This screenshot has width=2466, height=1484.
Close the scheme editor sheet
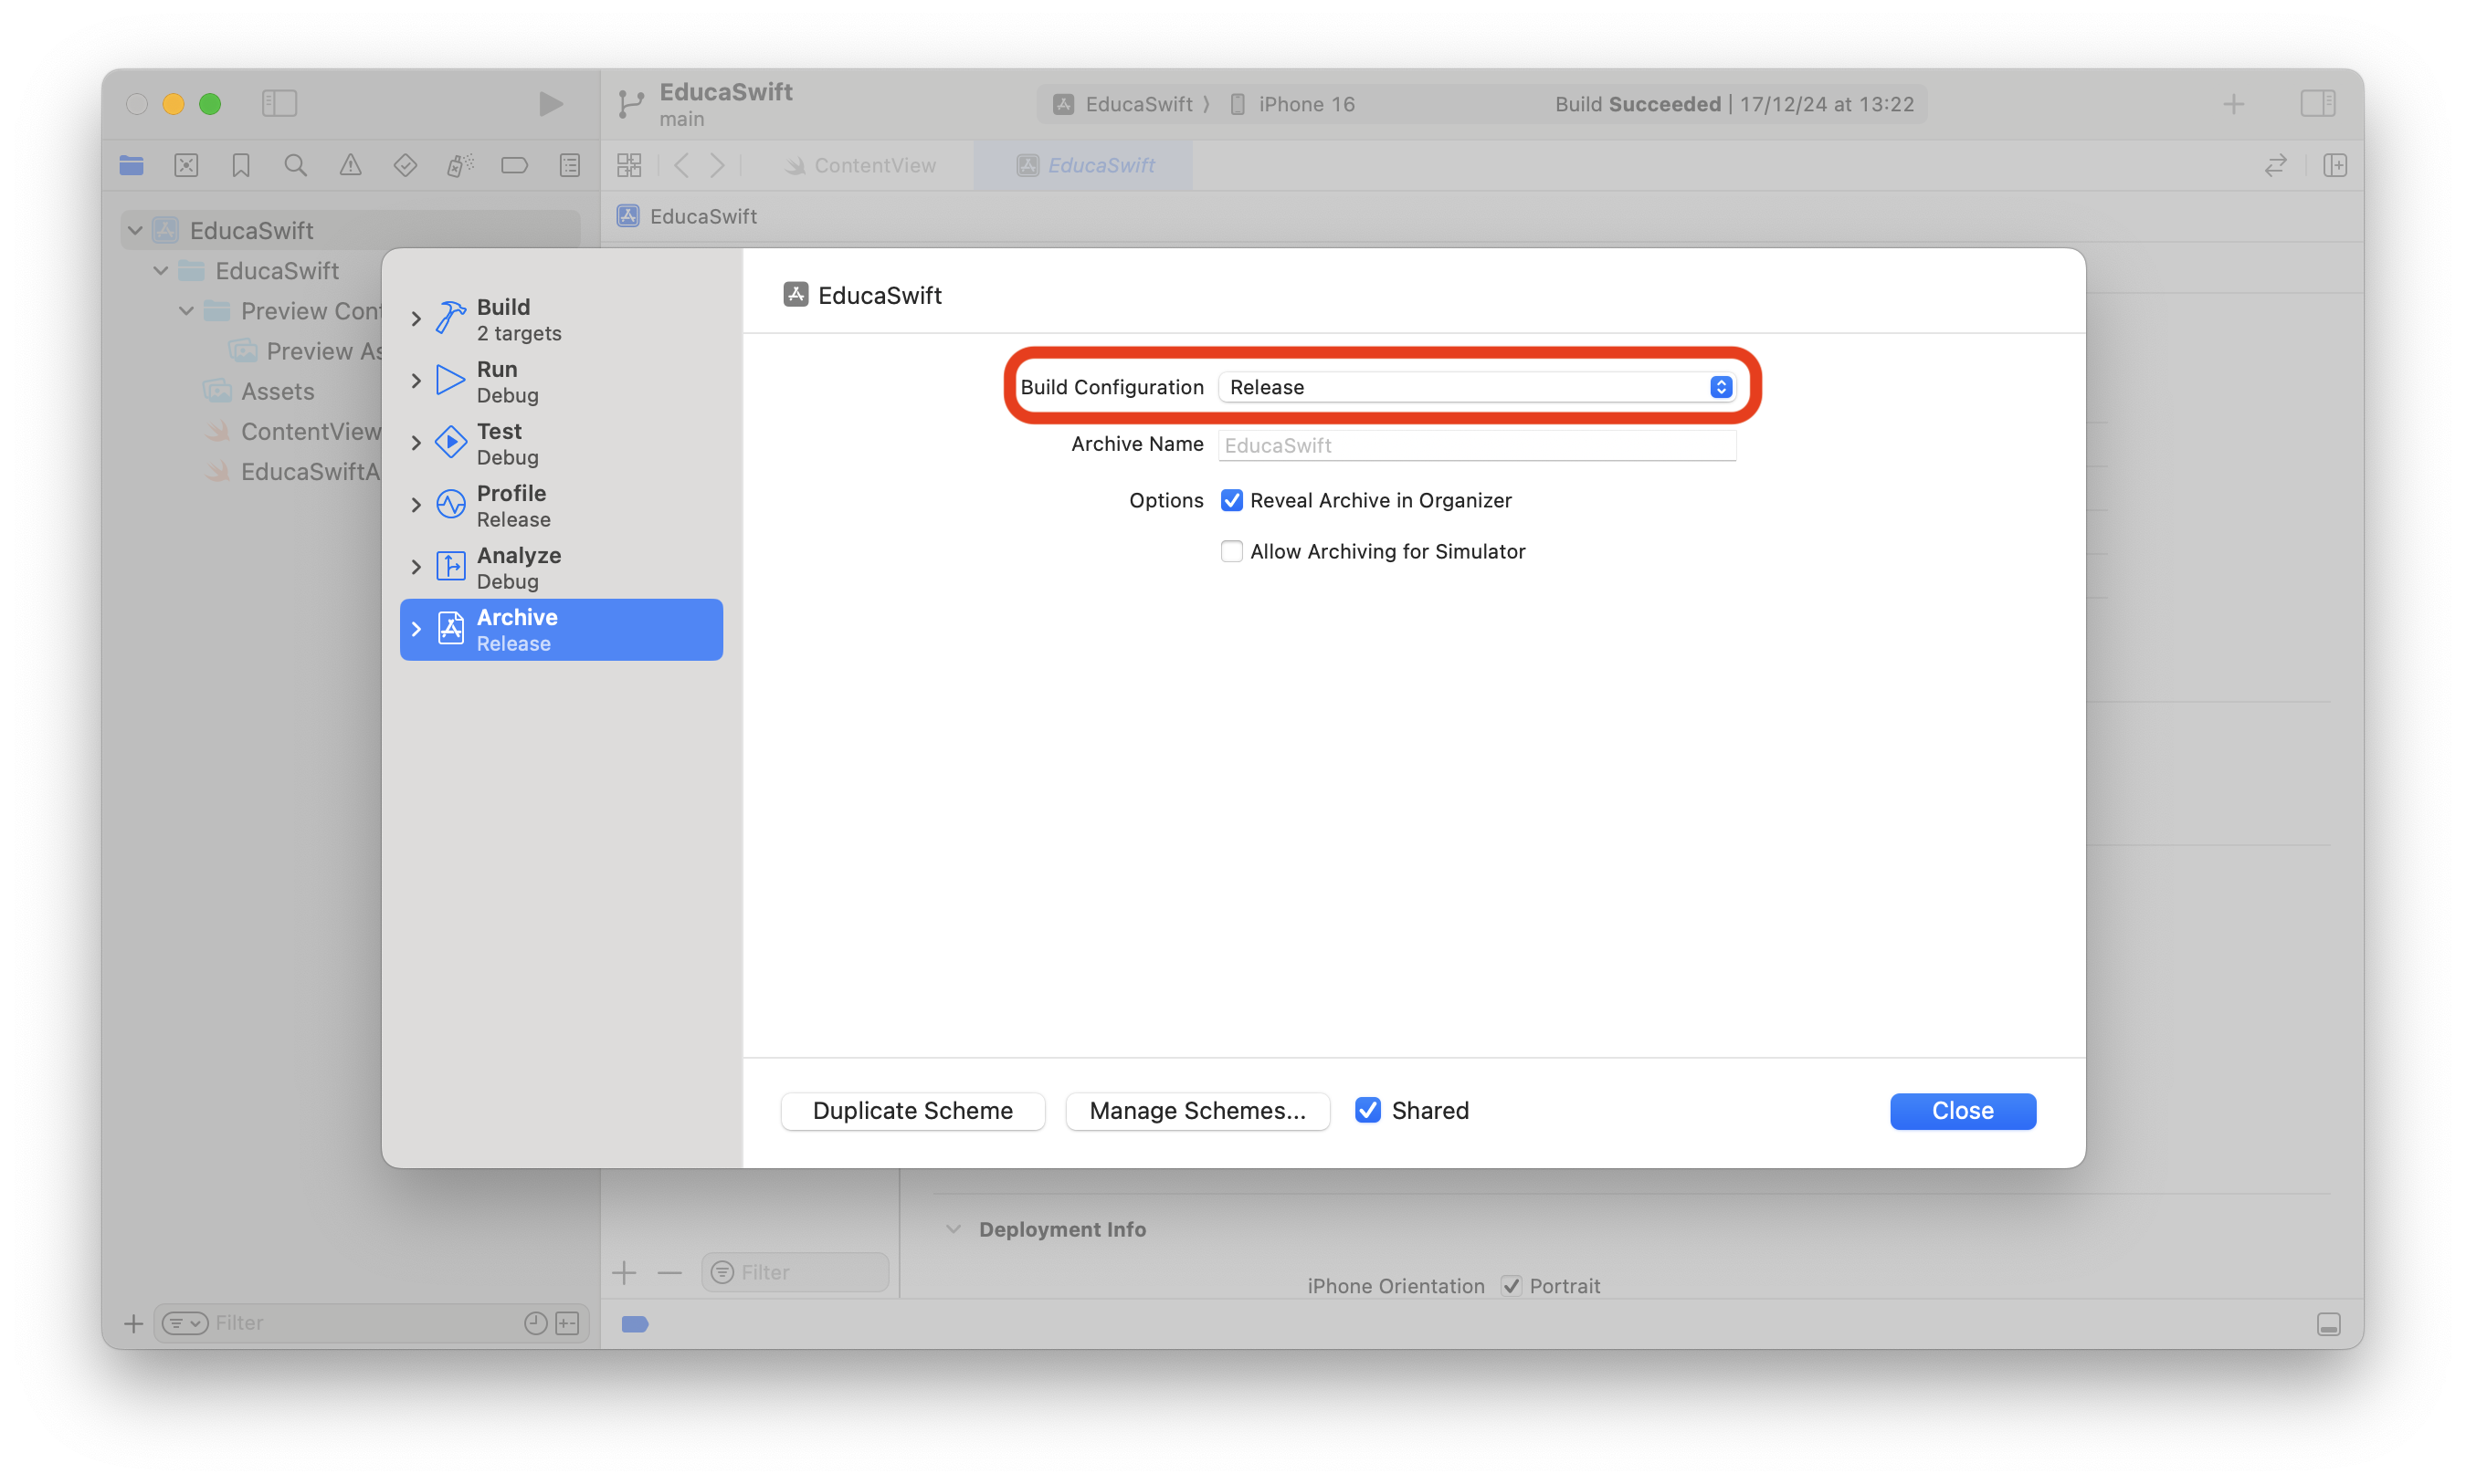pos(1962,1110)
